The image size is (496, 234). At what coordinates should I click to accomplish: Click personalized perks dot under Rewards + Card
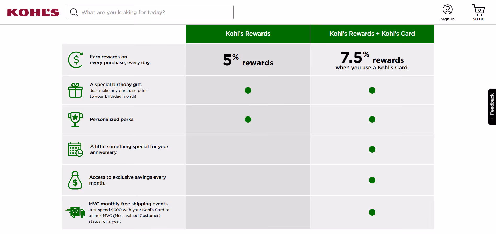[x=372, y=120]
